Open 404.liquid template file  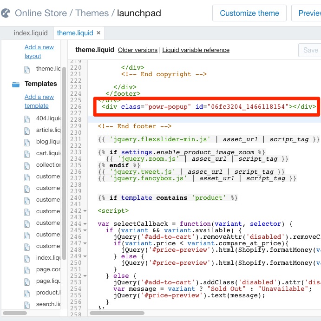48,118
